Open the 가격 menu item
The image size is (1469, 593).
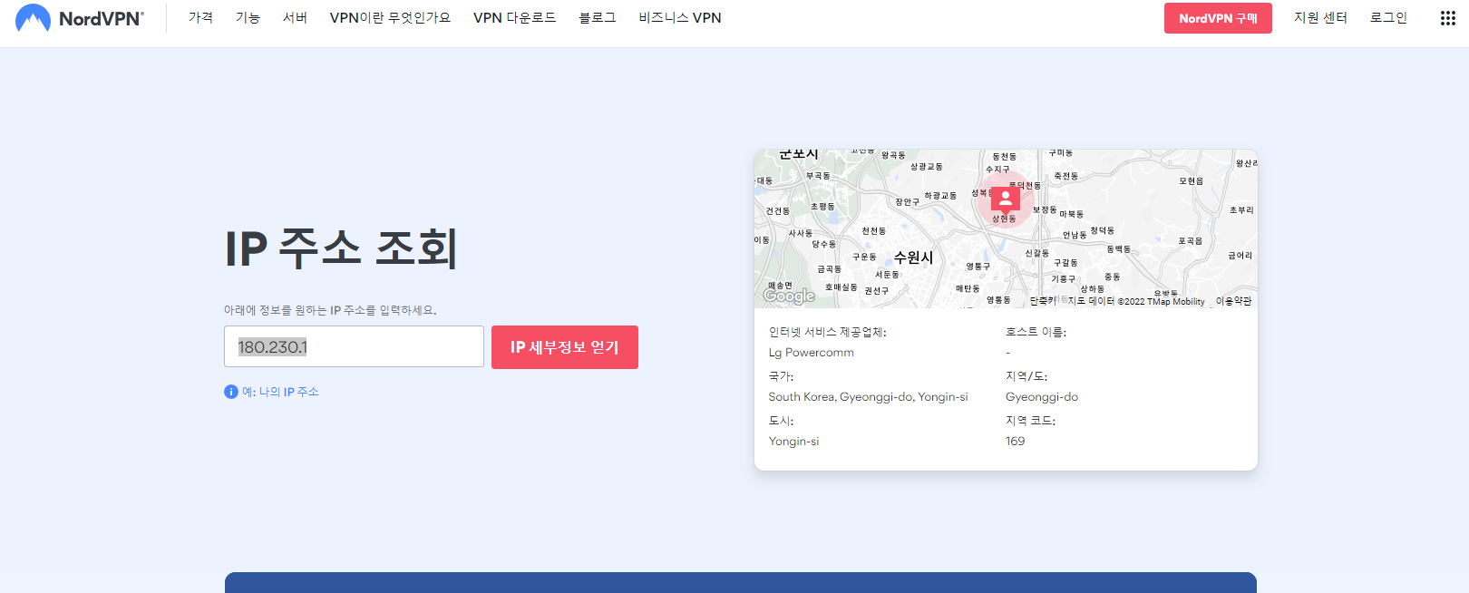click(200, 18)
